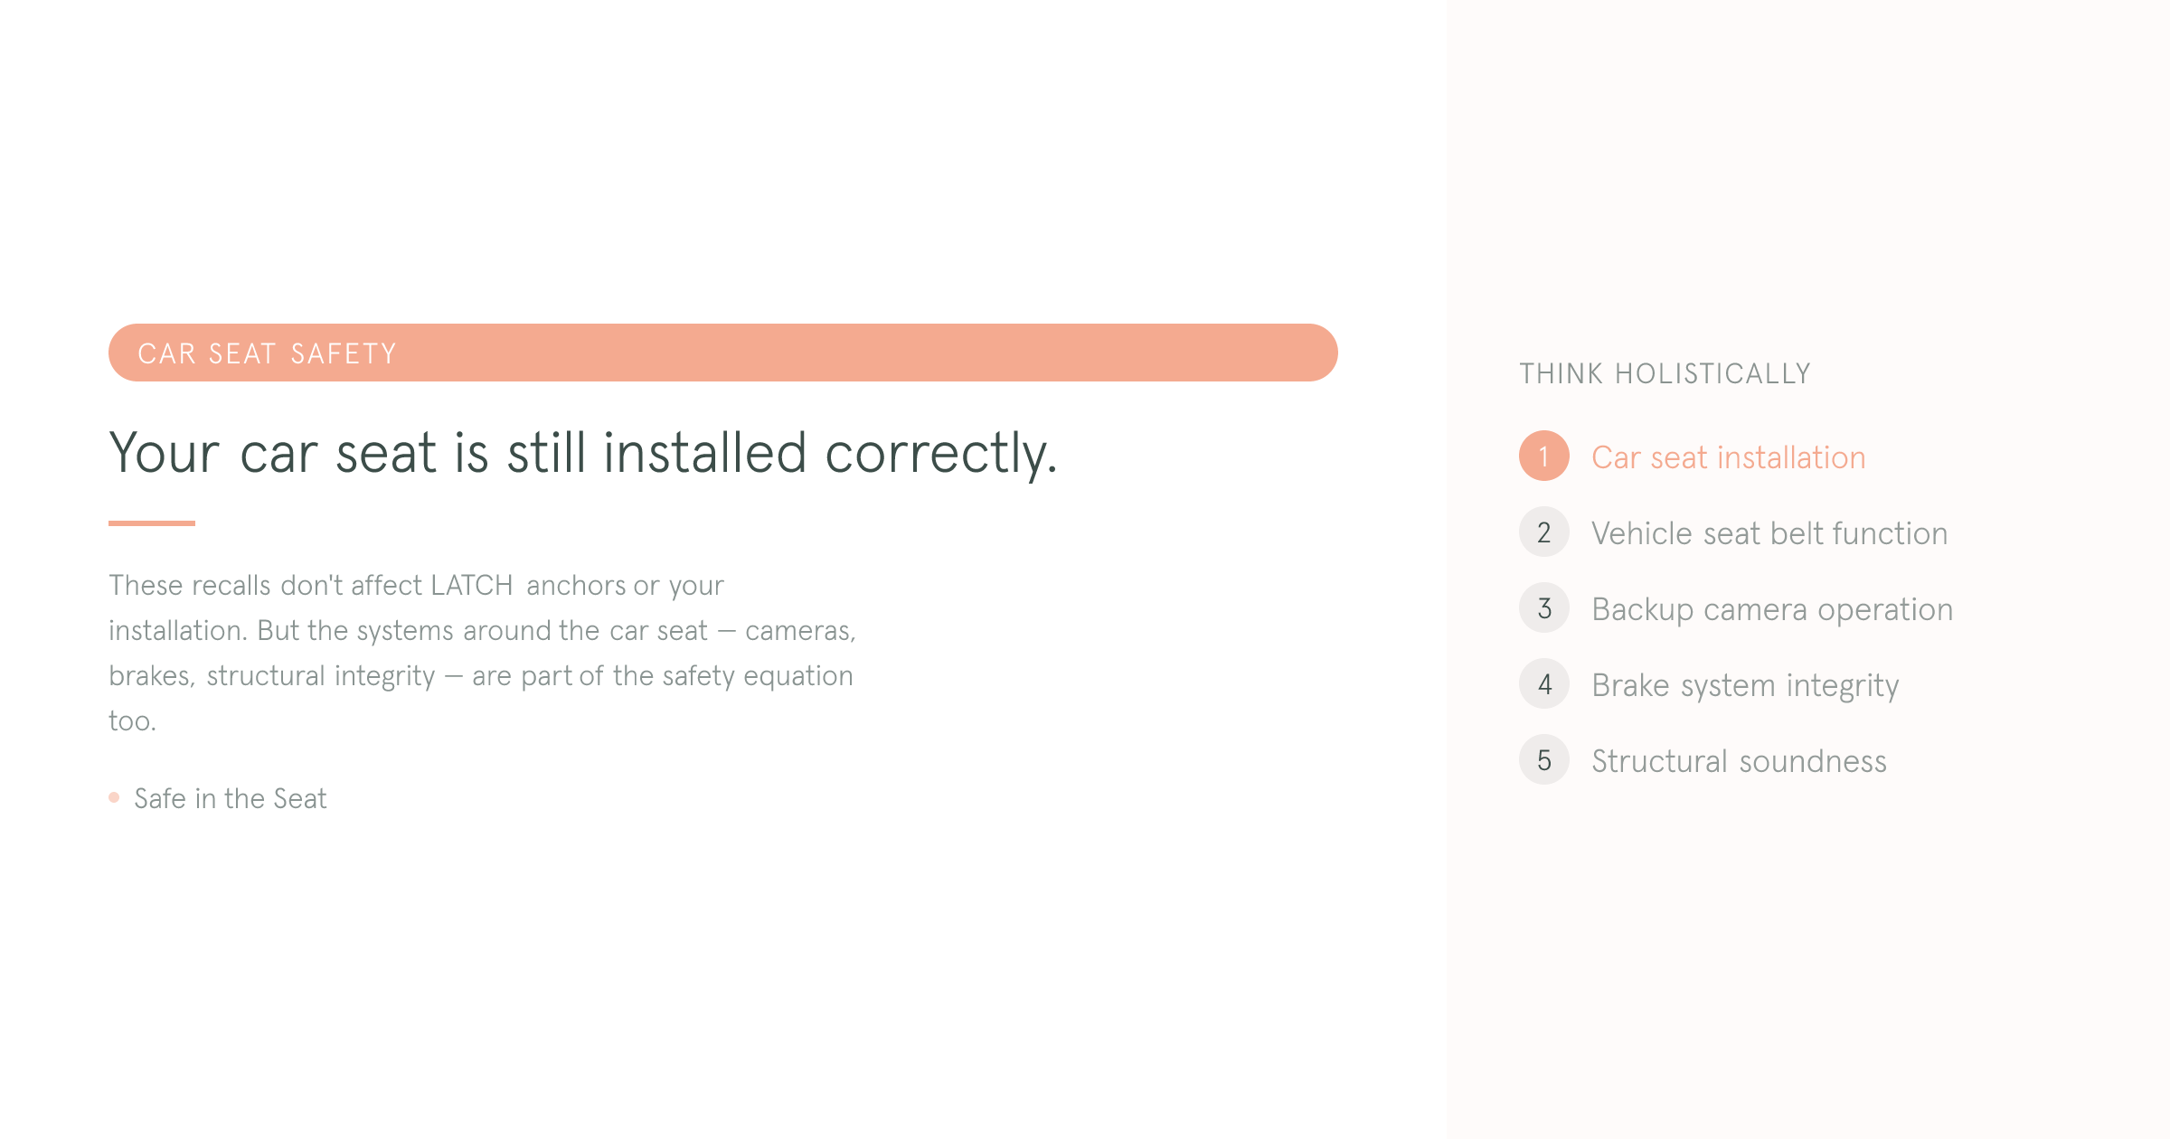Click the number 1 step badge
The width and height of the screenshot is (2170, 1139).
pyautogui.click(x=1543, y=457)
